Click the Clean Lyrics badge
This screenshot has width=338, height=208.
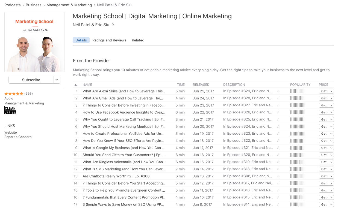pos(10,110)
